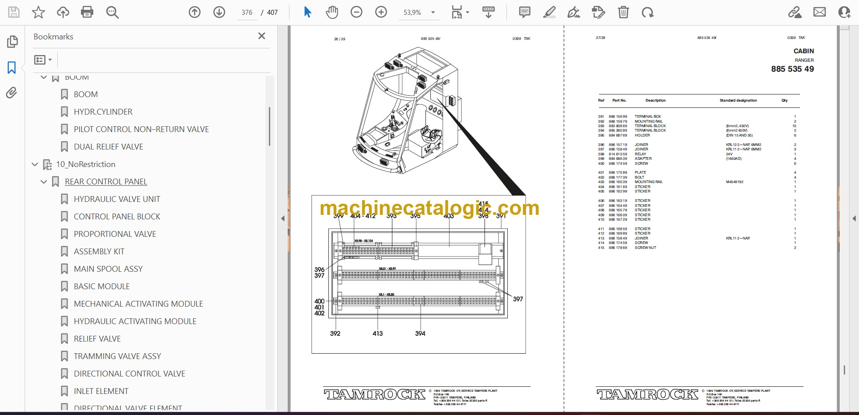This screenshot has width=859, height=415.
Task: Click the Save file icon
Action: (x=14, y=12)
